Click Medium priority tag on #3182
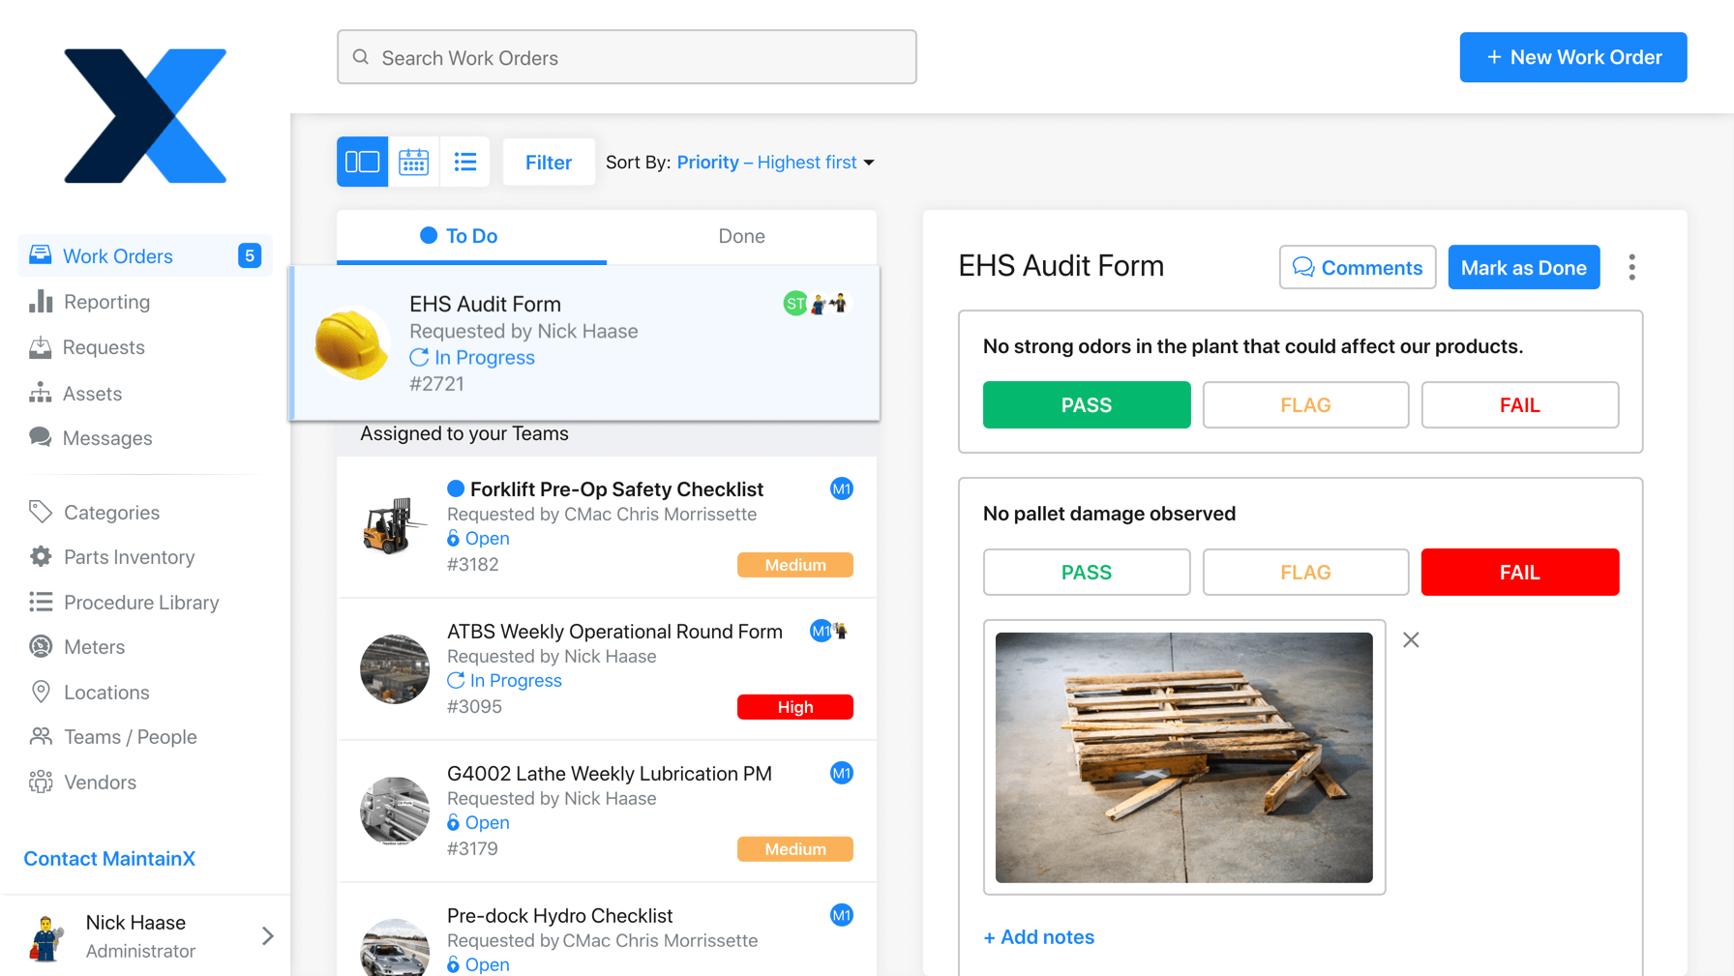This screenshot has width=1734, height=976. pos(795,565)
